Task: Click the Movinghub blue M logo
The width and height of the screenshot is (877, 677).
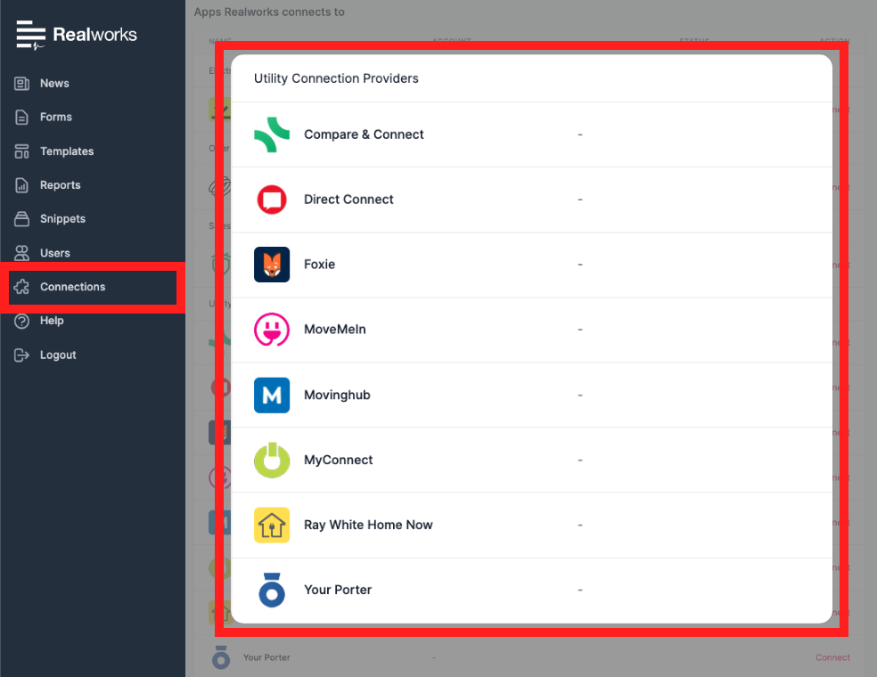Action: click(272, 396)
